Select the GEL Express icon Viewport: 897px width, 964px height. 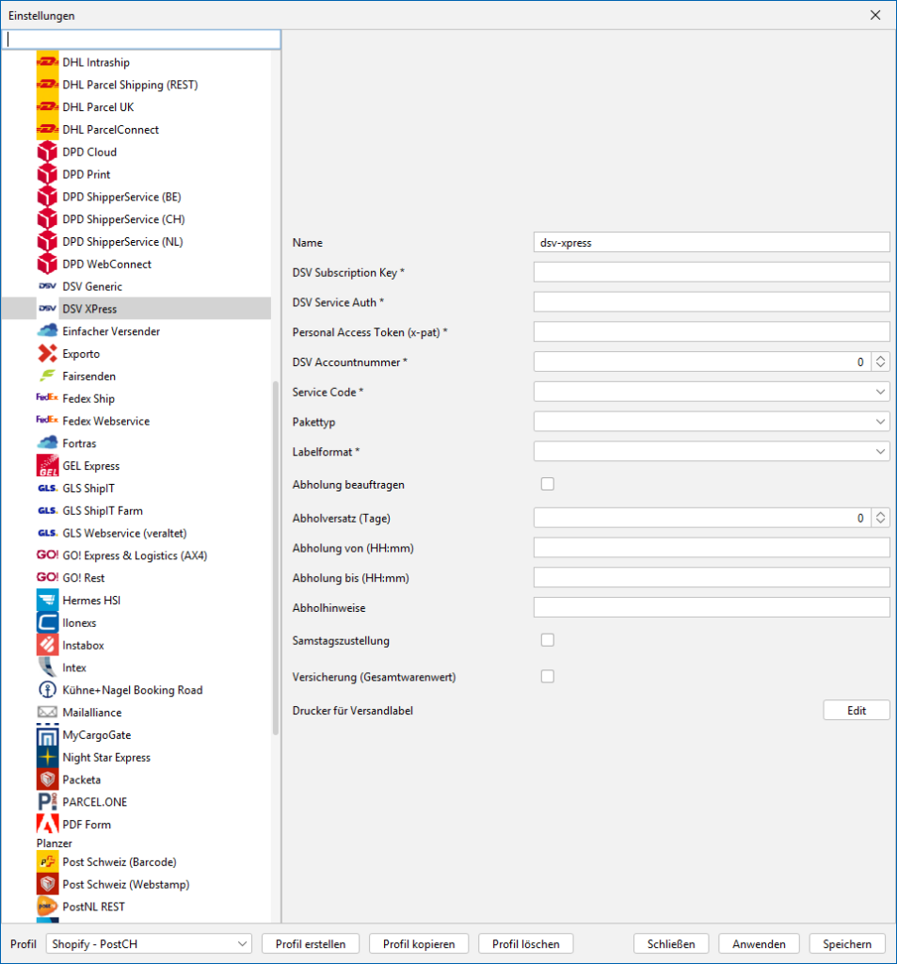47,466
